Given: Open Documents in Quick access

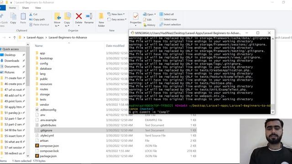Looking at the screenshot, I should [12, 67].
